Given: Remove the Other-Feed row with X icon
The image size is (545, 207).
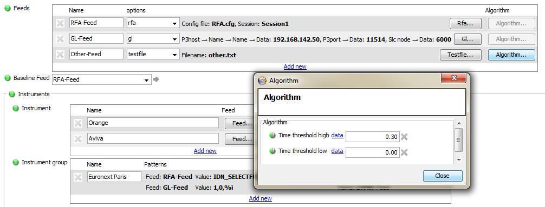Looking at the screenshot, I should pos(60,55).
